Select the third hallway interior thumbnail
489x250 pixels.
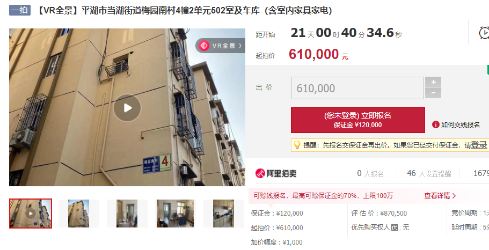click(127, 214)
